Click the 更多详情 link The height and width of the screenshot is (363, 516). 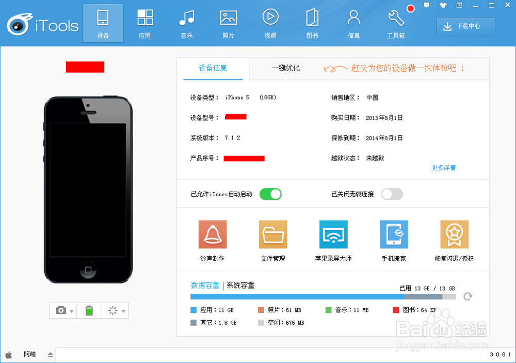(x=444, y=168)
